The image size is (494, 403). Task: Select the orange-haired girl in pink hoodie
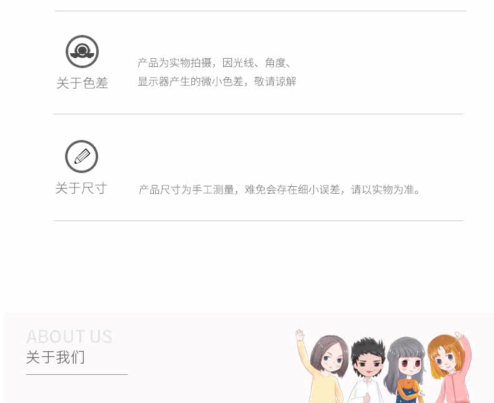[x=450, y=367]
